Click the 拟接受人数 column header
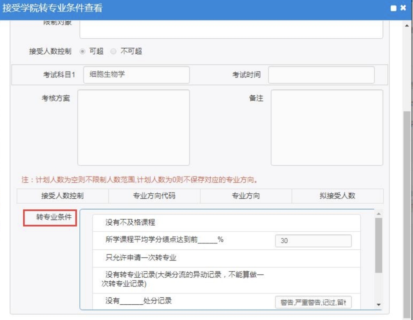Image resolution: width=413 pixels, height=320 pixels. click(x=337, y=196)
